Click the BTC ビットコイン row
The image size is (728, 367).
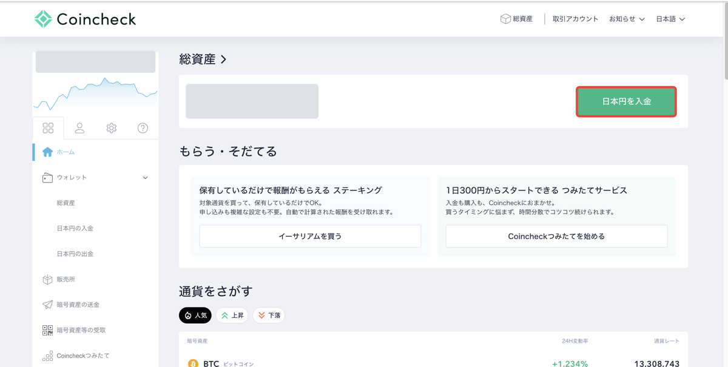point(433,363)
